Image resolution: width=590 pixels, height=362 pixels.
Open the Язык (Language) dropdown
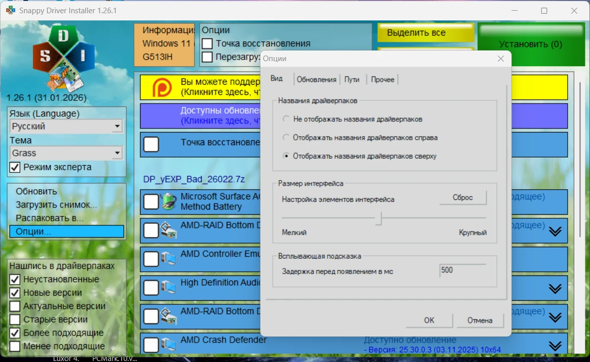[x=66, y=126]
